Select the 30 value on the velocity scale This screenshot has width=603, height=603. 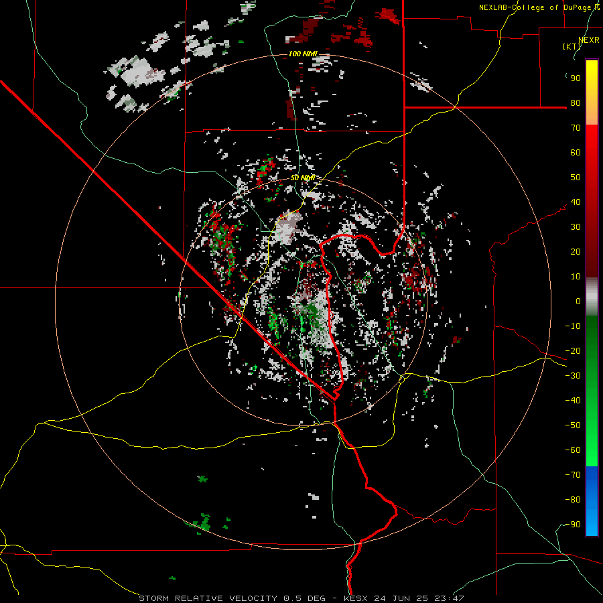[576, 227]
